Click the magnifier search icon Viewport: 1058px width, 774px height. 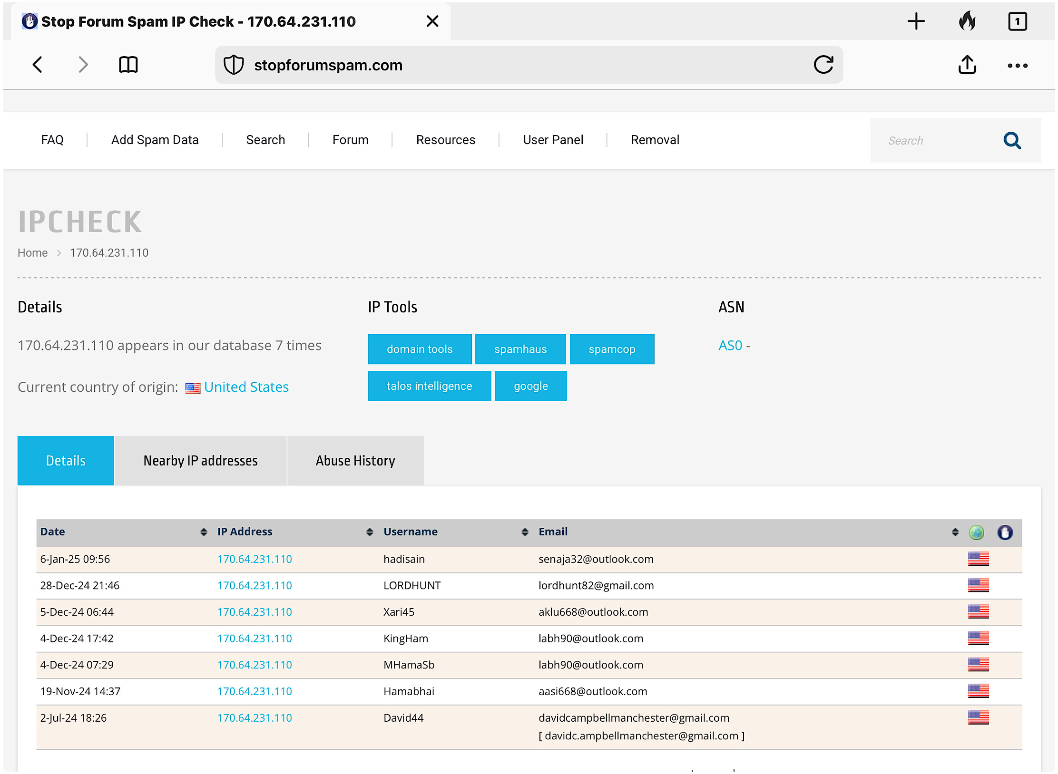tap(1012, 141)
